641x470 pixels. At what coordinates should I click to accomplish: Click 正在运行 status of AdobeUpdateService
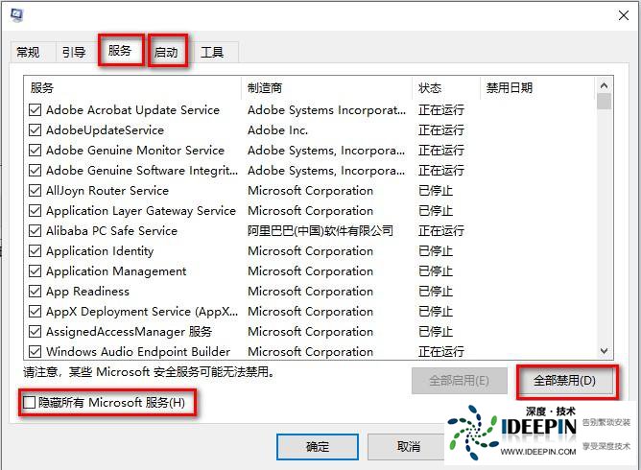[x=441, y=129]
